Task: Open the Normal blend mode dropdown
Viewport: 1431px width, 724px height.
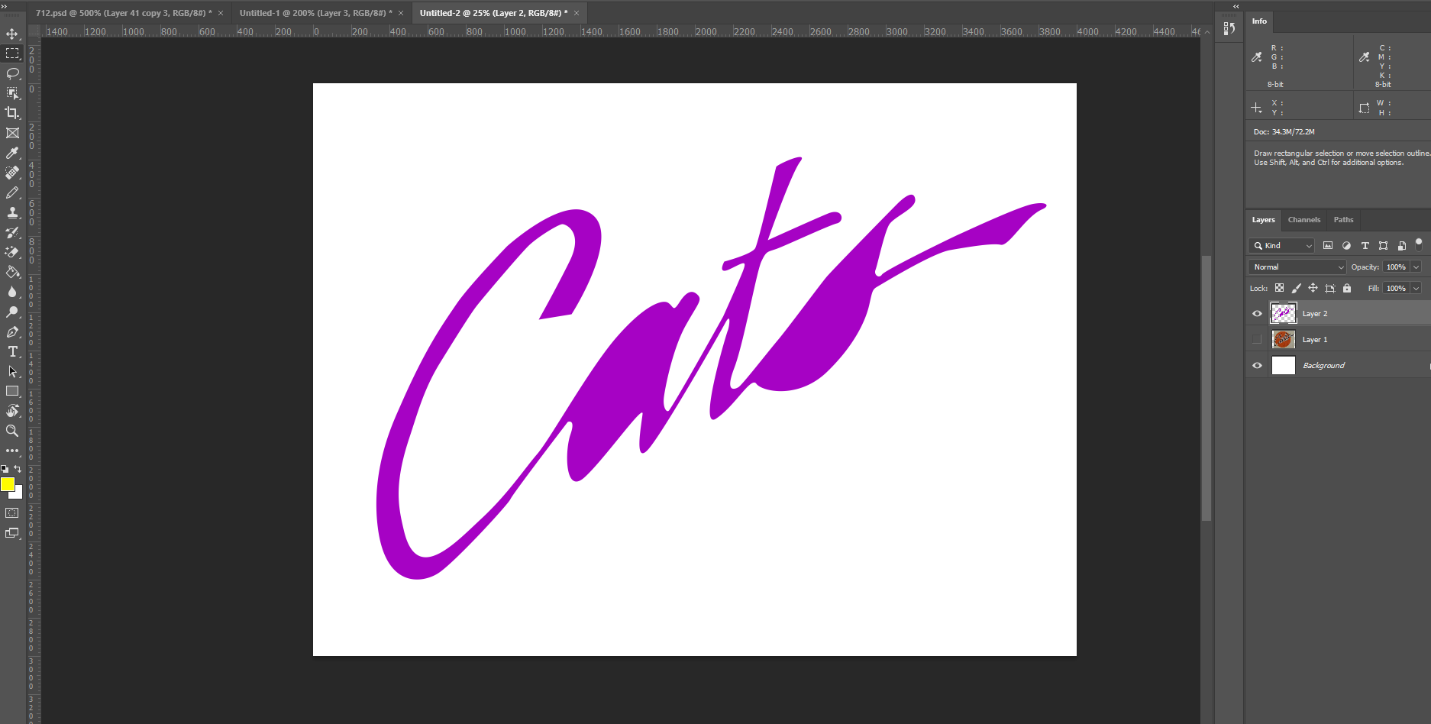Action: 1297,267
